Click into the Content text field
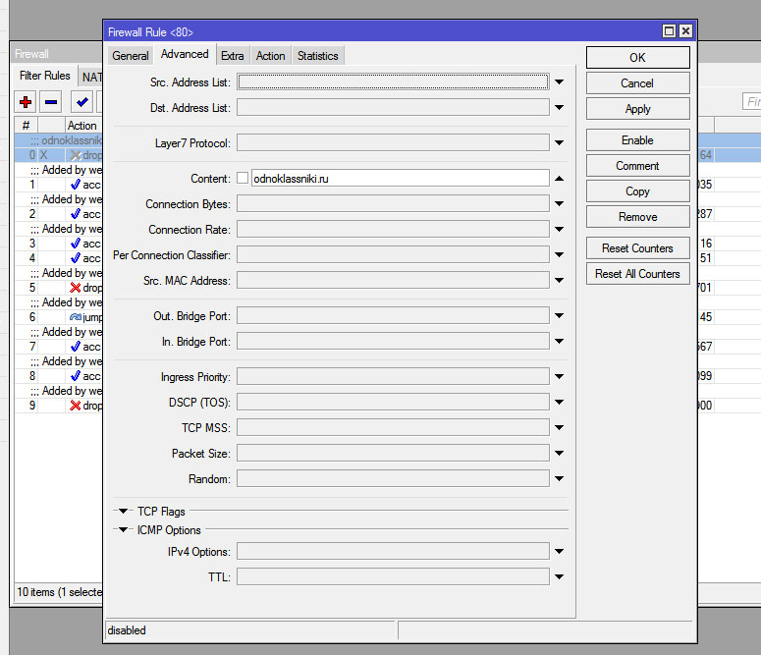761x655 pixels. click(399, 179)
